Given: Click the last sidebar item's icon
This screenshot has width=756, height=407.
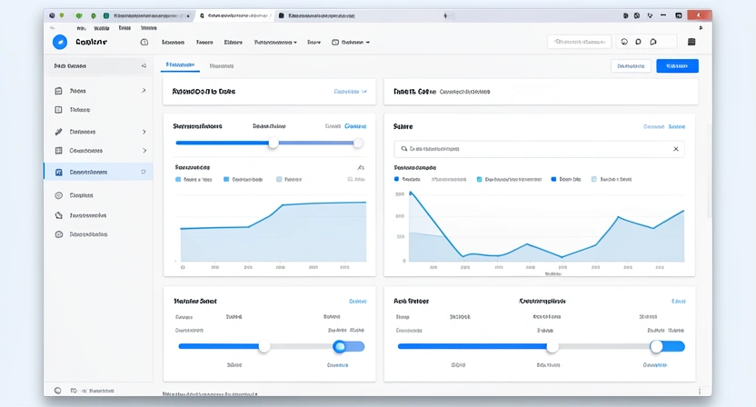Looking at the screenshot, I should [x=59, y=234].
